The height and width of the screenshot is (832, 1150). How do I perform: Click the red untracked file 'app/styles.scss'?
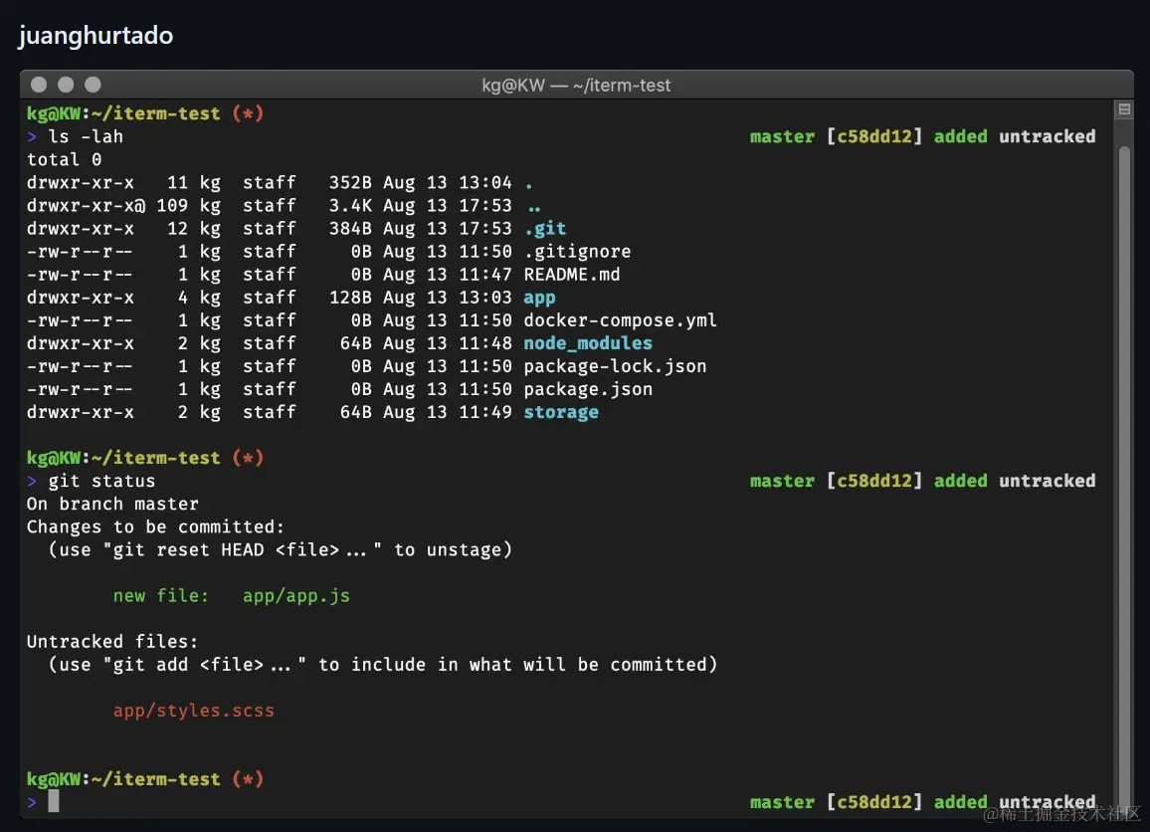click(x=194, y=711)
